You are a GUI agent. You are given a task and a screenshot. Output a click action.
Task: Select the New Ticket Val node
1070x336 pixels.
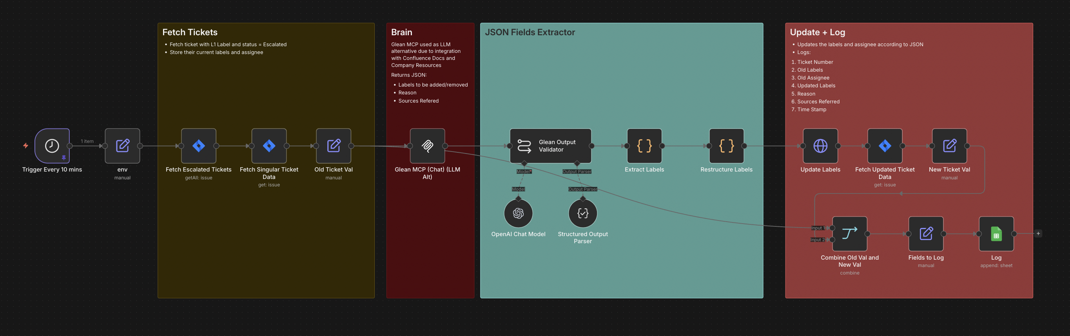950,146
